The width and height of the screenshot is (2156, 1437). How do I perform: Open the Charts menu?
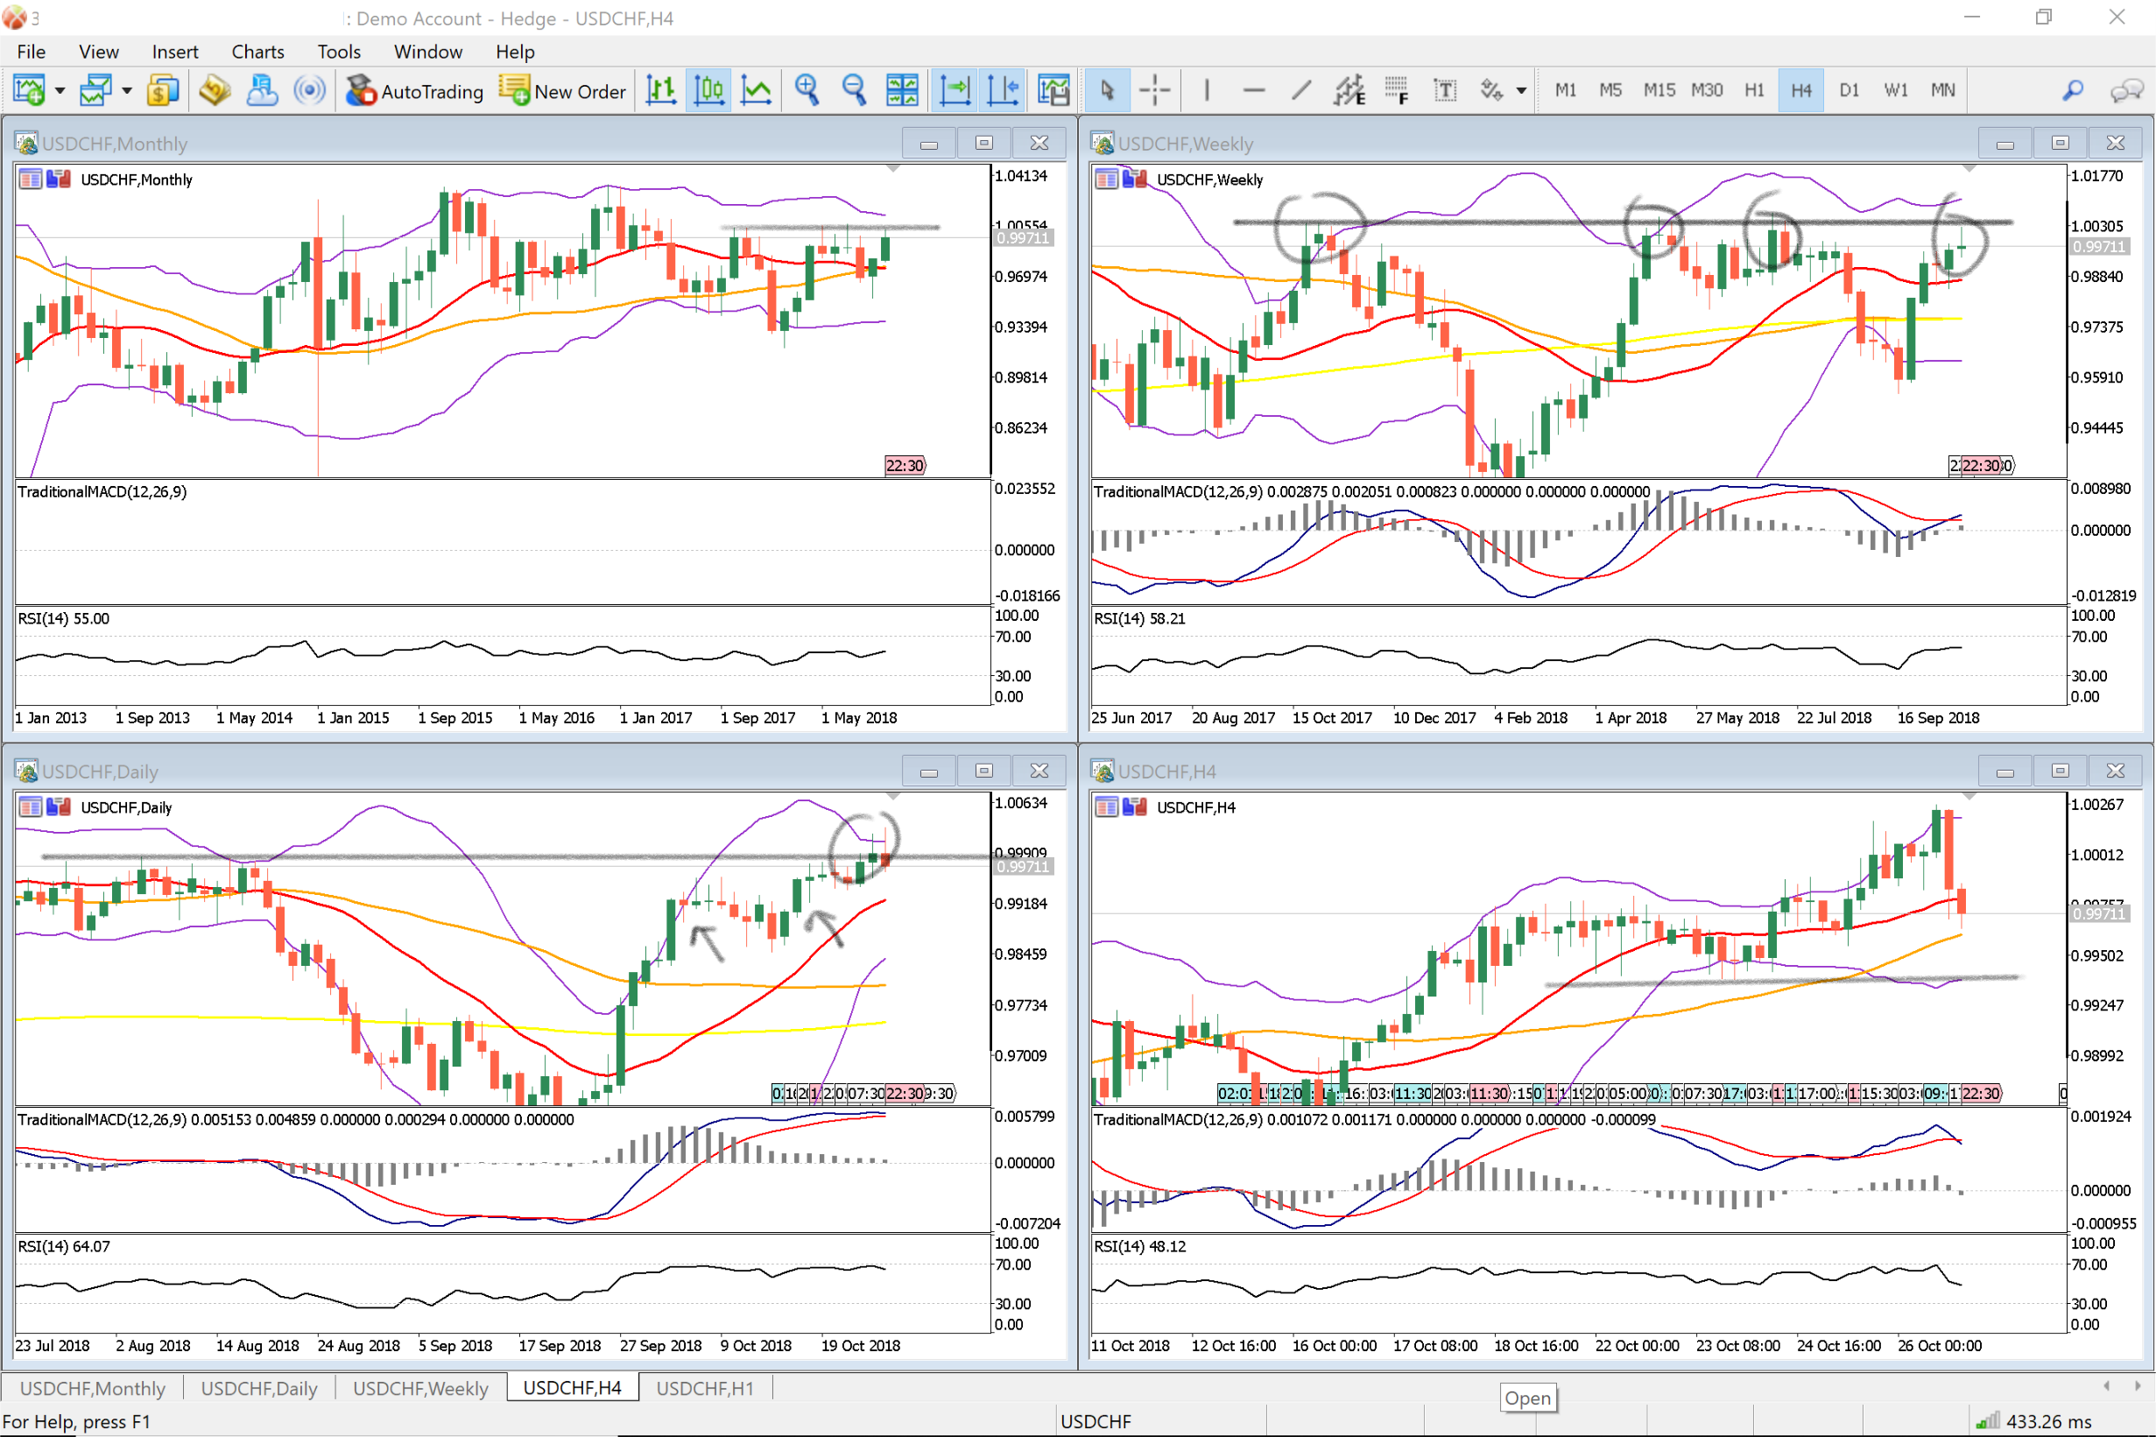257,52
